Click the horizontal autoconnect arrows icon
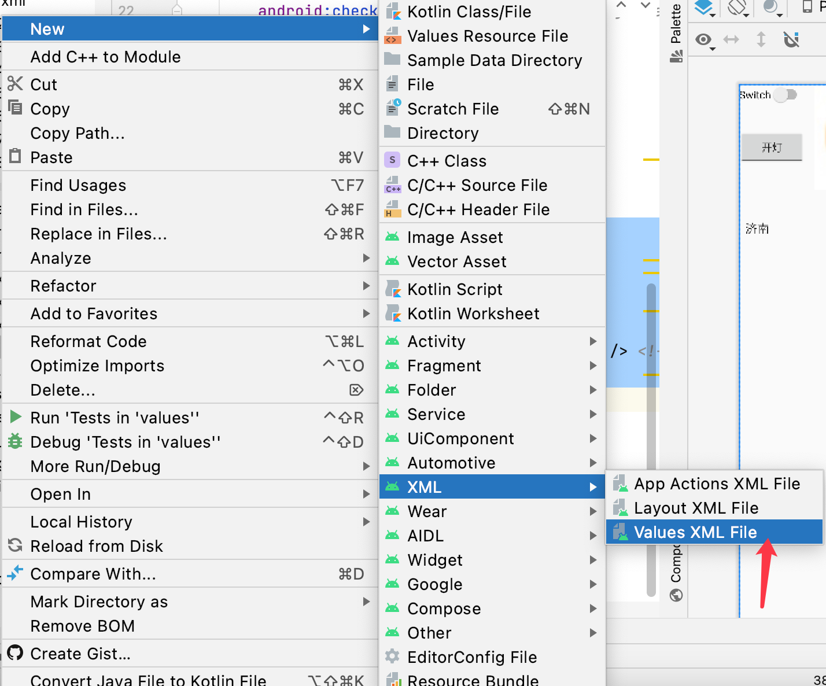Image resolution: width=826 pixels, height=686 pixels. click(x=731, y=39)
